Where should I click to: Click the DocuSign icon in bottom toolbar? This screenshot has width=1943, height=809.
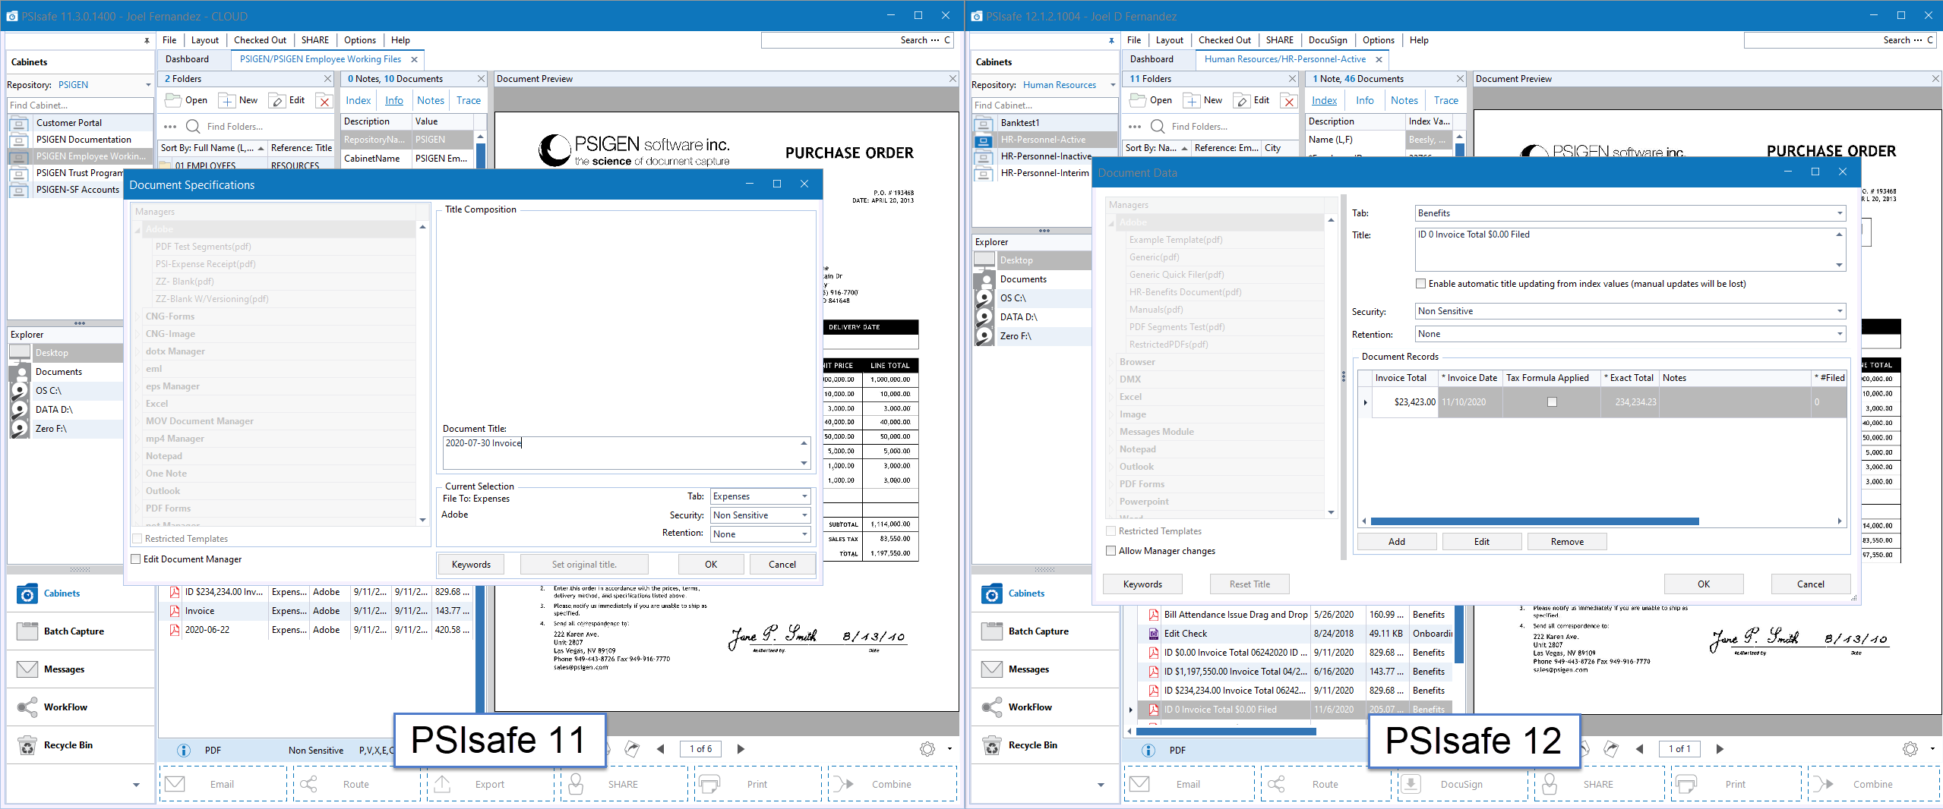coord(1411,784)
